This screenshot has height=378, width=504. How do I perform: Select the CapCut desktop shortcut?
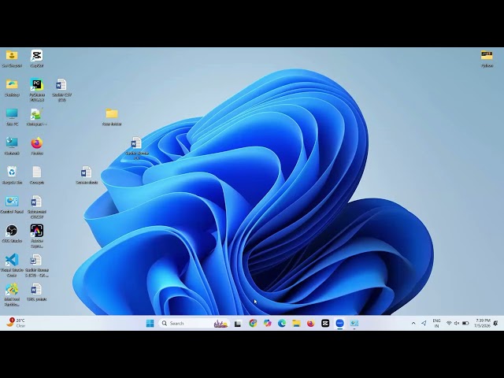coord(37,58)
